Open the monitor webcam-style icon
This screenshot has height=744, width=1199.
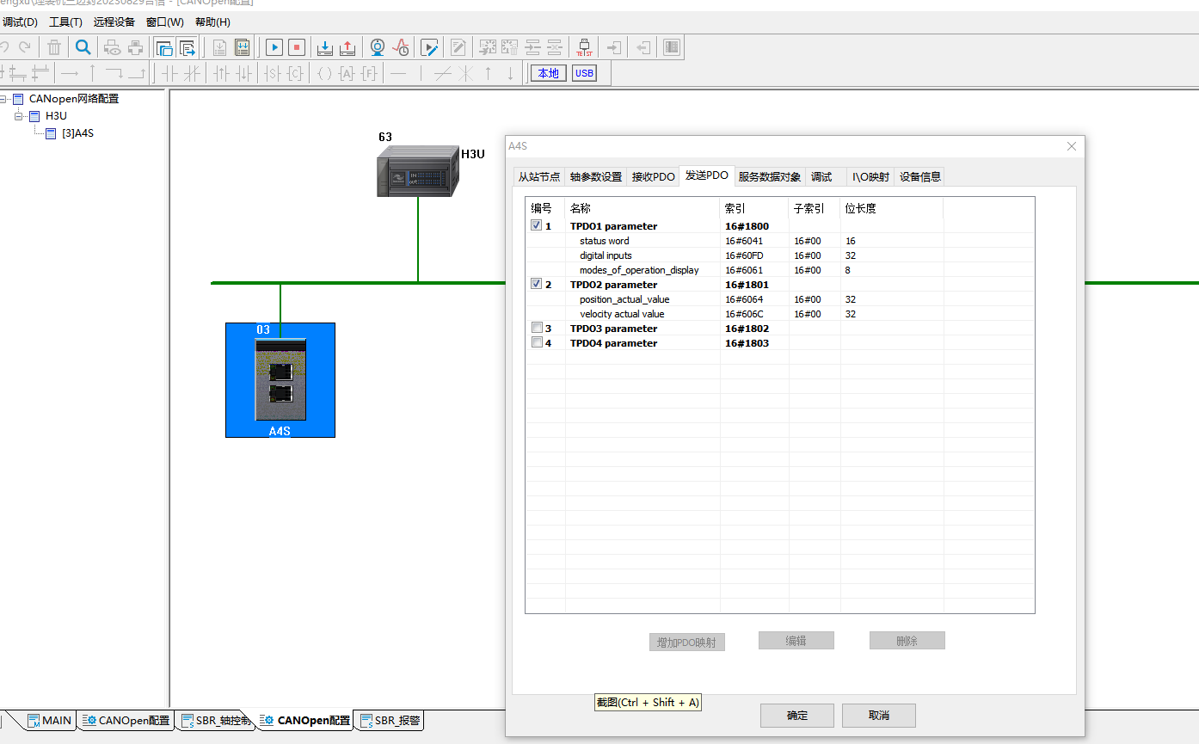378,47
